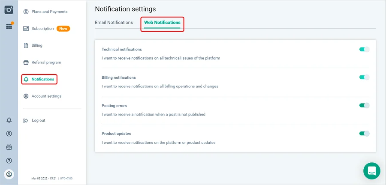Open the chat support bubble
This screenshot has height=185, width=386.
[x=371, y=171]
